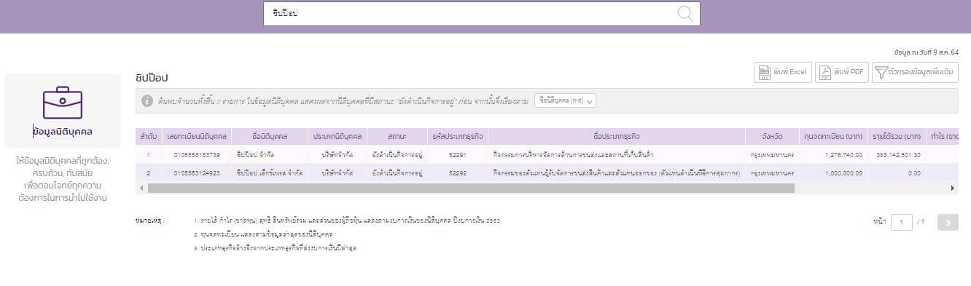
Task: Sort by เลขทะเบียนนิติบุคคล column header
Action: [x=197, y=136]
